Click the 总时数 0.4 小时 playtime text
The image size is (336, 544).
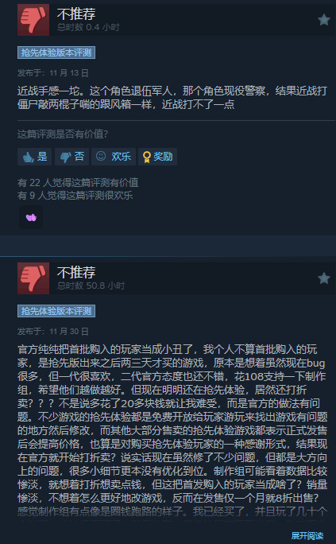point(88,27)
